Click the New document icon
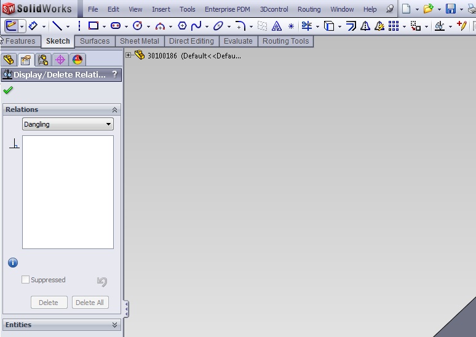476x337 pixels. pyautogui.click(x=406, y=9)
